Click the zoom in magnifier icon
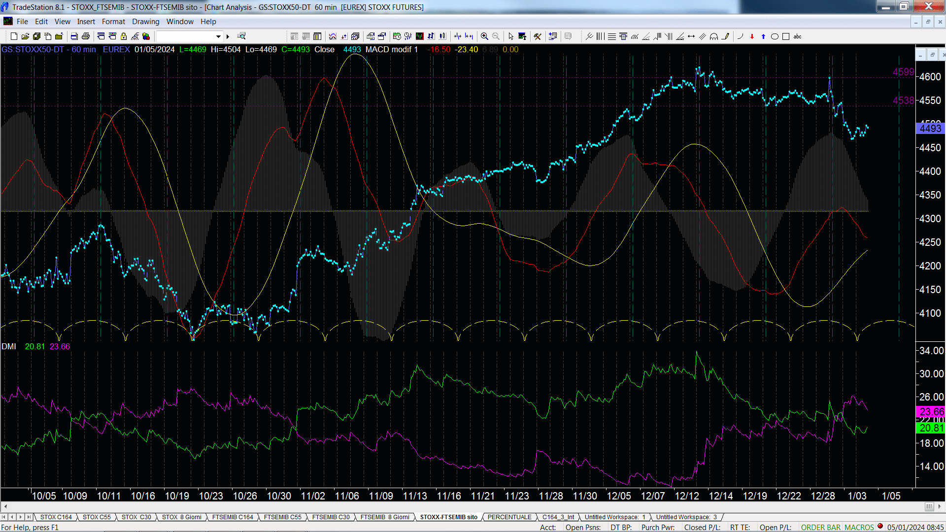This screenshot has height=532, width=946. coord(484,36)
